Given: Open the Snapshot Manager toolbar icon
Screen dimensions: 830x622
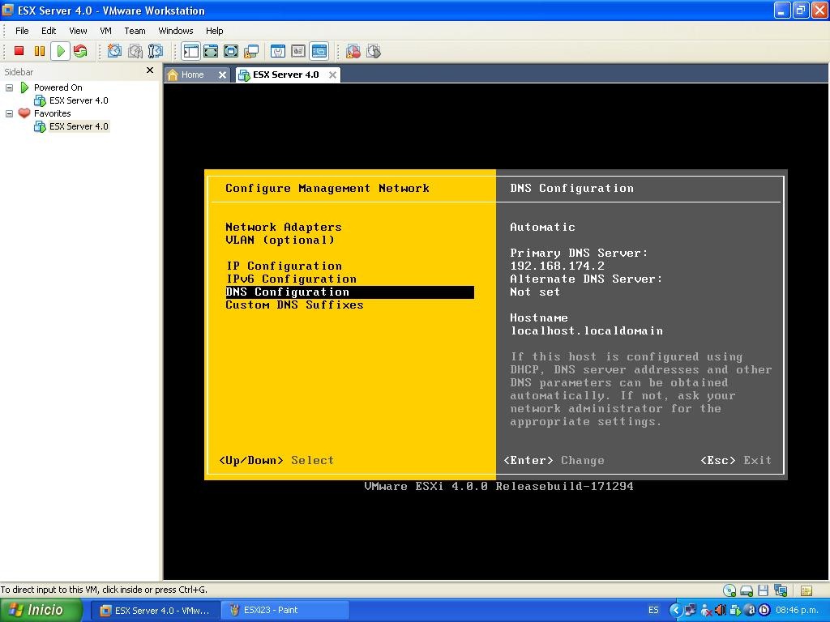Looking at the screenshot, I should pyautogui.click(x=156, y=51).
